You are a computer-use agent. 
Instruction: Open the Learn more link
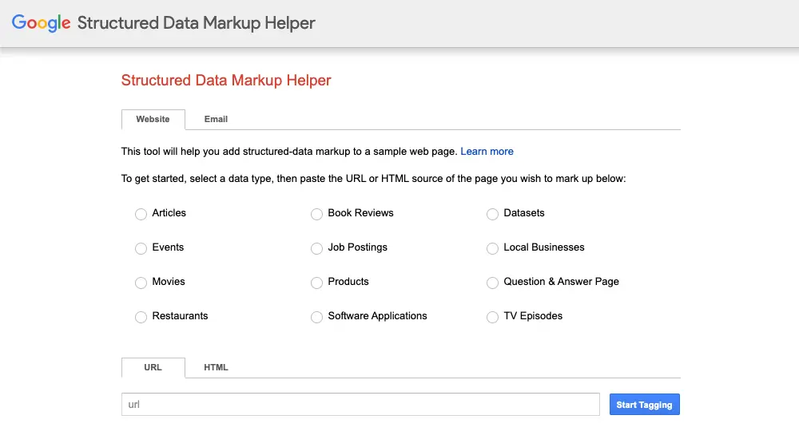pyautogui.click(x=487, y=151)
